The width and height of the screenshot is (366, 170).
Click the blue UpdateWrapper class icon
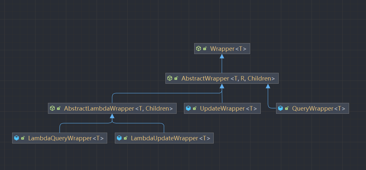[188, 109]
